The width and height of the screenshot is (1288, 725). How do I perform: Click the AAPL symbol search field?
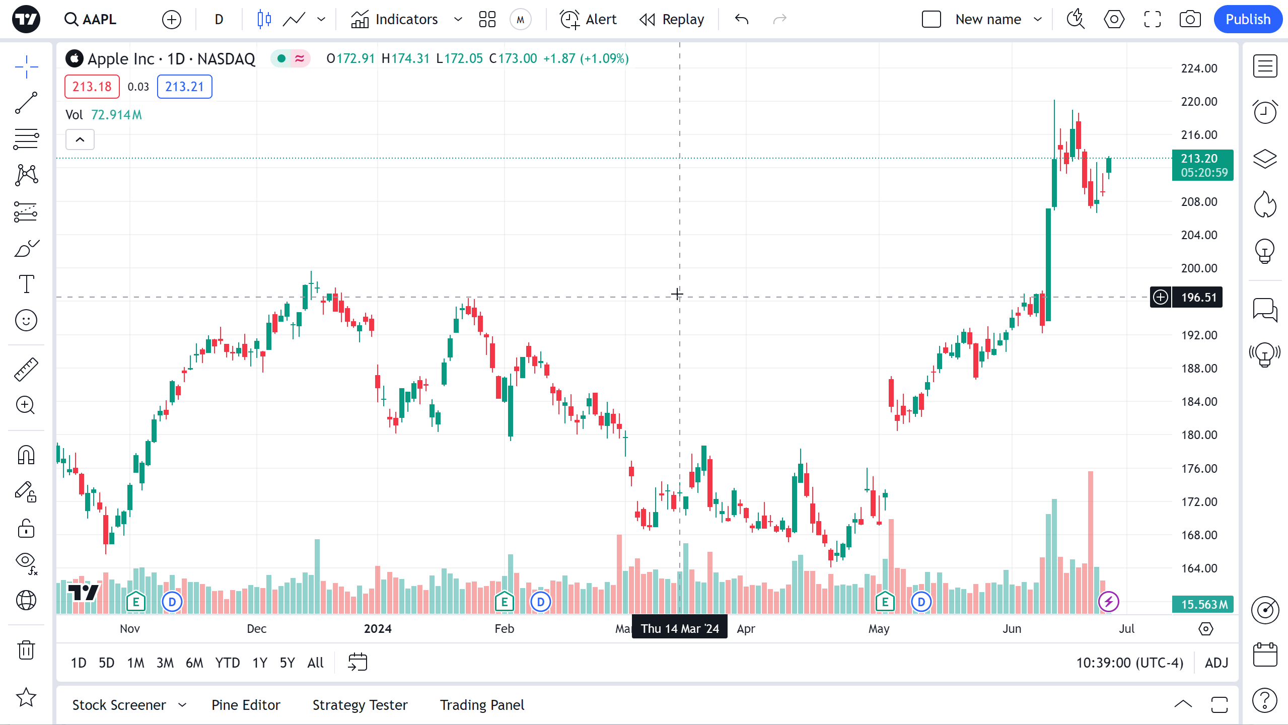tap(92, 20)
